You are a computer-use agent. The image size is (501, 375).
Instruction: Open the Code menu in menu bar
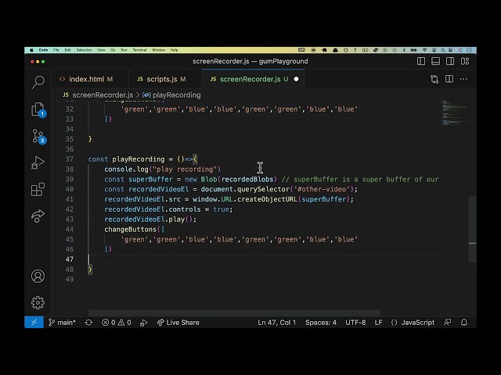[43, 50]
